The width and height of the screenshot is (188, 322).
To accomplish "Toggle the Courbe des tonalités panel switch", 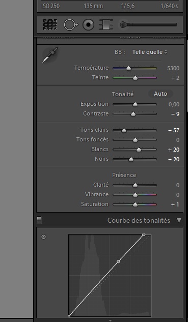I will coord(39,220).
